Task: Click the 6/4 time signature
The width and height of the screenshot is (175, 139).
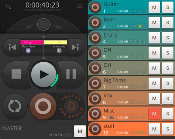Action: pos(8,6)
